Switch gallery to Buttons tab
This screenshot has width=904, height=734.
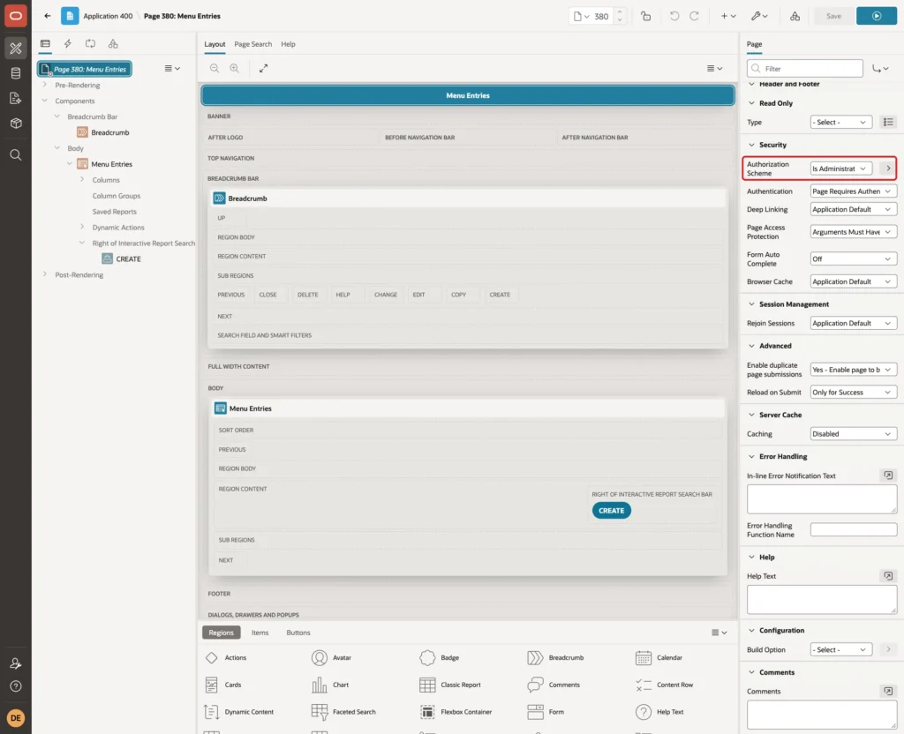tap(298, 633)
